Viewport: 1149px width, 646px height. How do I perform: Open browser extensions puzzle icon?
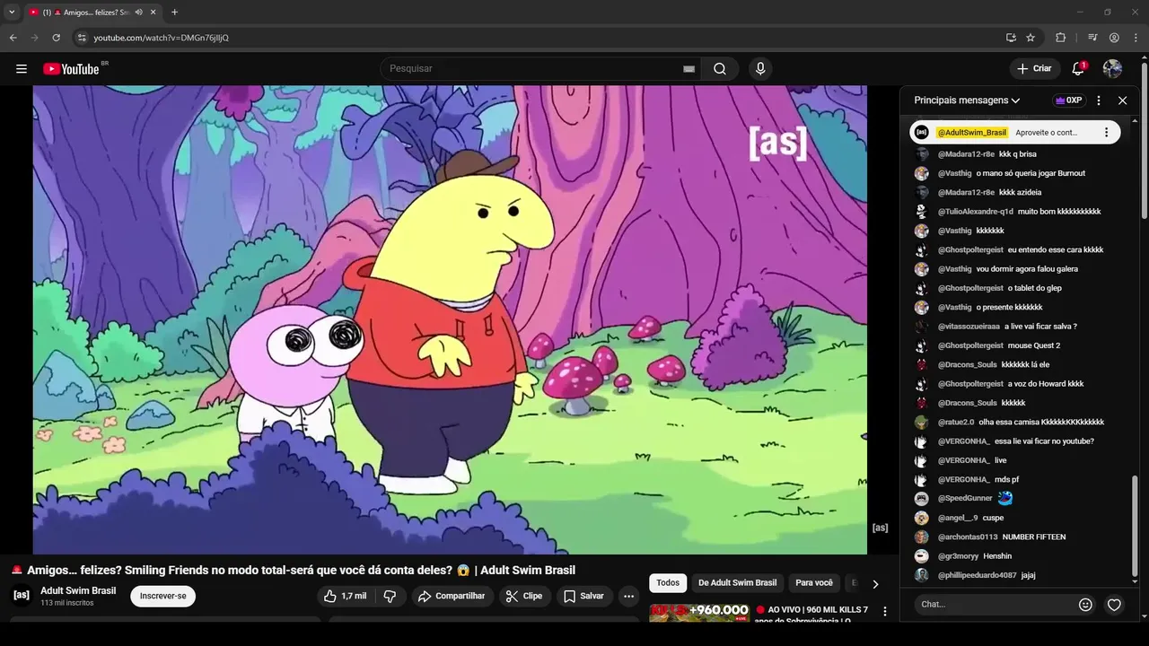coord(1060,38)
